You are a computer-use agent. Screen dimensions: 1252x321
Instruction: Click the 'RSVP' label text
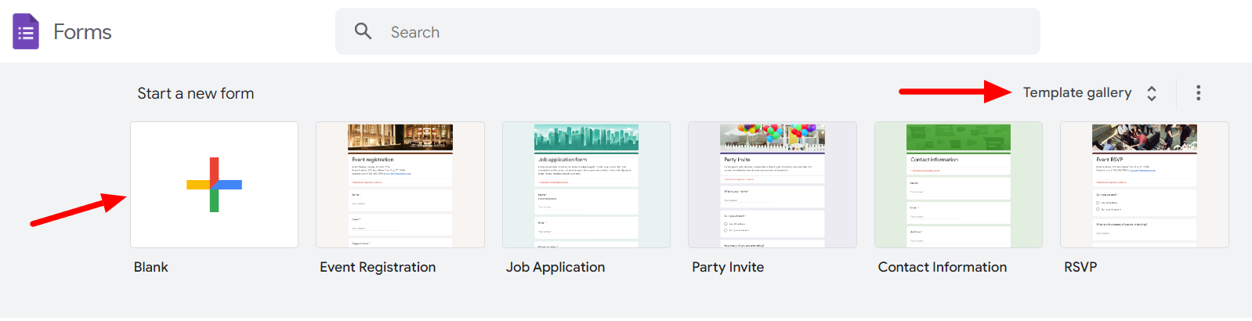tap(1080, 267)
